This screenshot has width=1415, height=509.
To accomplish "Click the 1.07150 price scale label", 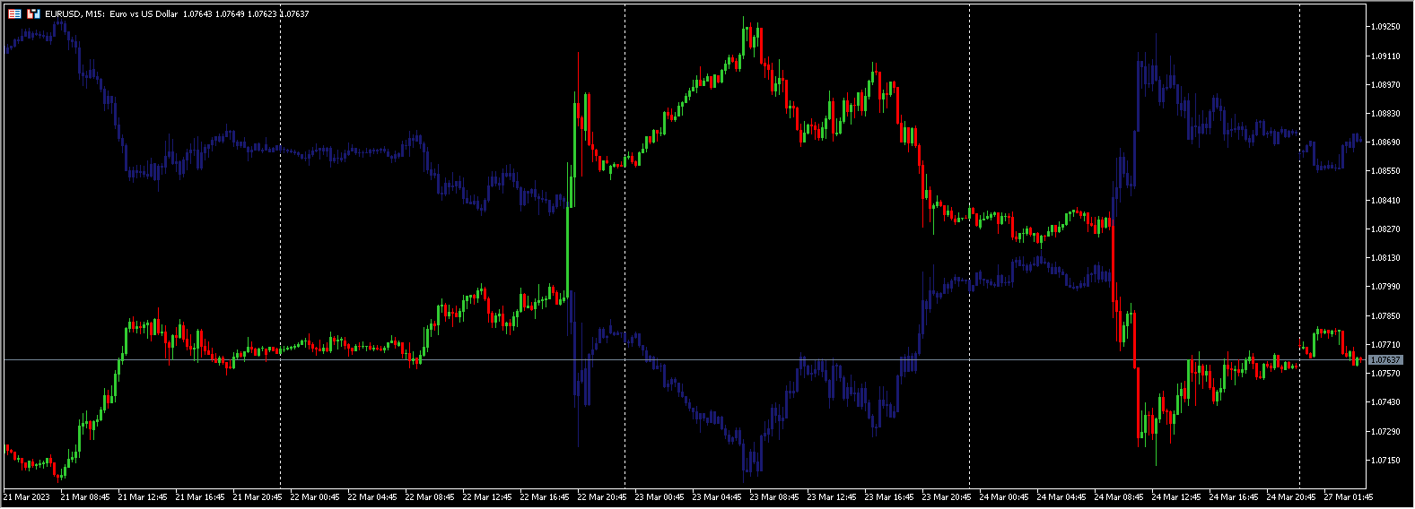I will tap(1385, 461).
